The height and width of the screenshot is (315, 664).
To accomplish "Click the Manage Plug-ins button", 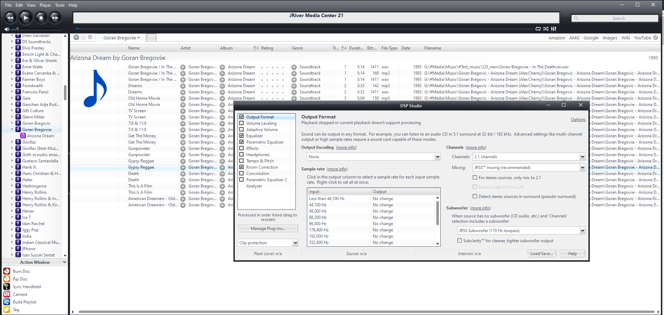I will coord(268,229).
